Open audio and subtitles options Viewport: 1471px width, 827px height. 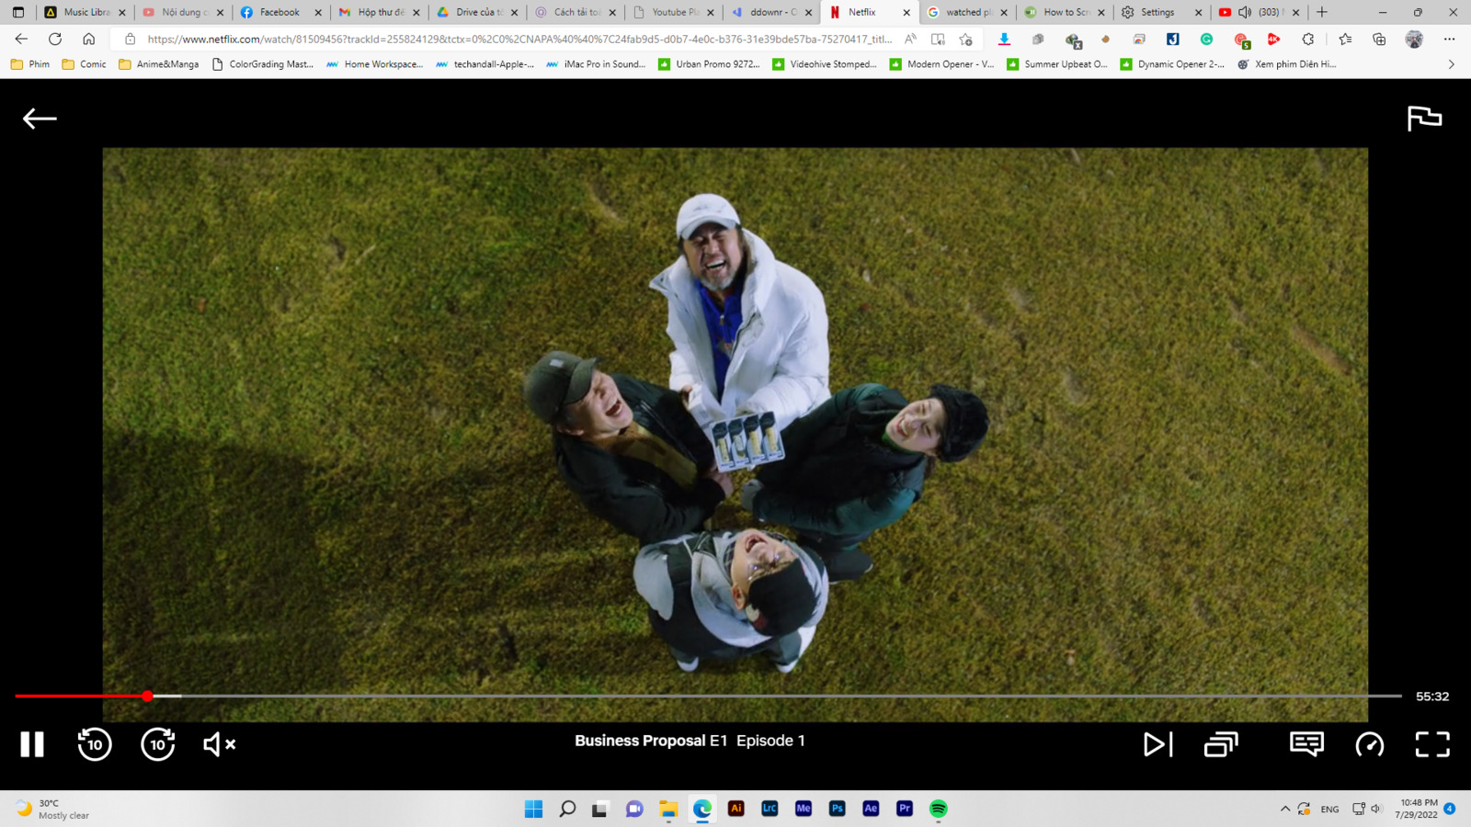[x=1306, y=743]
